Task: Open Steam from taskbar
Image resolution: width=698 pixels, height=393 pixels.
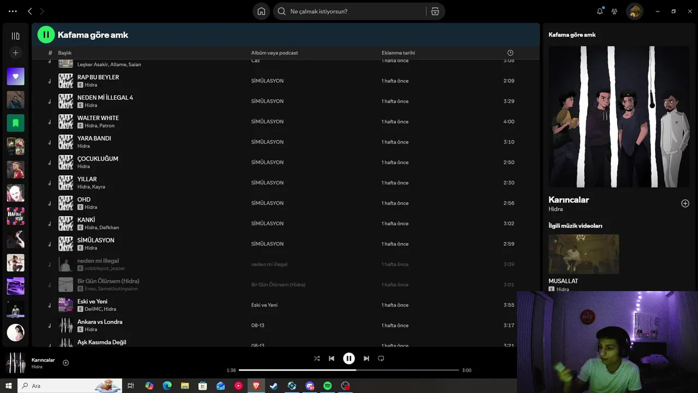Action: click(x=274, y=386)
